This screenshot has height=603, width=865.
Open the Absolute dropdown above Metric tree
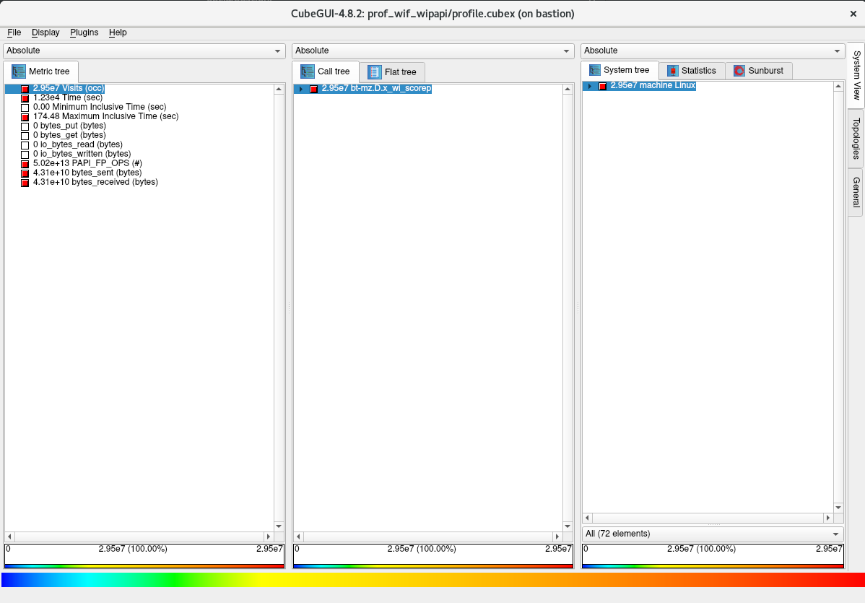tap(144, 51)
